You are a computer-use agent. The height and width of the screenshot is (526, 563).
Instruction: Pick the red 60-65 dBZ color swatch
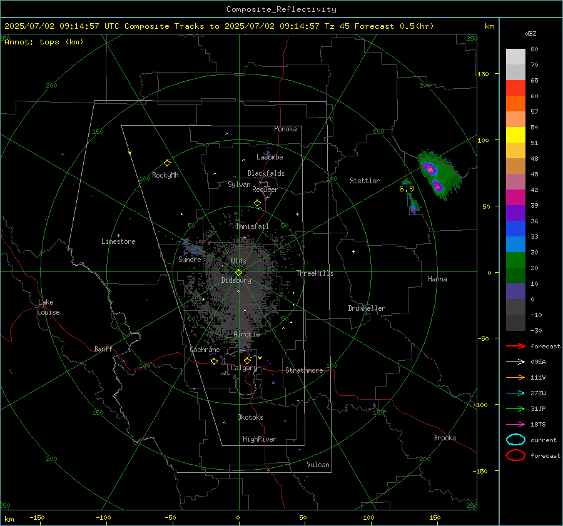[x=515, y=88]
